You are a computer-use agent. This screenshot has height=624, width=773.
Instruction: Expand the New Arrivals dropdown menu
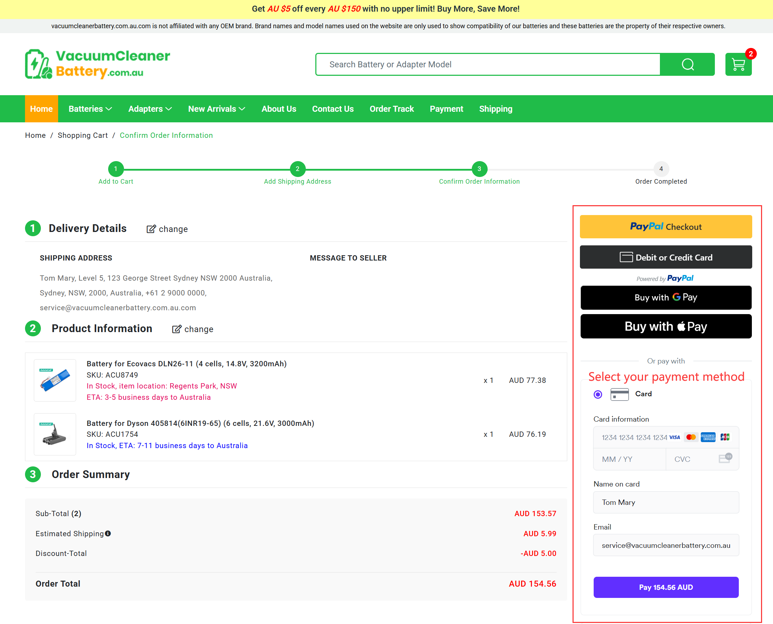217,109
